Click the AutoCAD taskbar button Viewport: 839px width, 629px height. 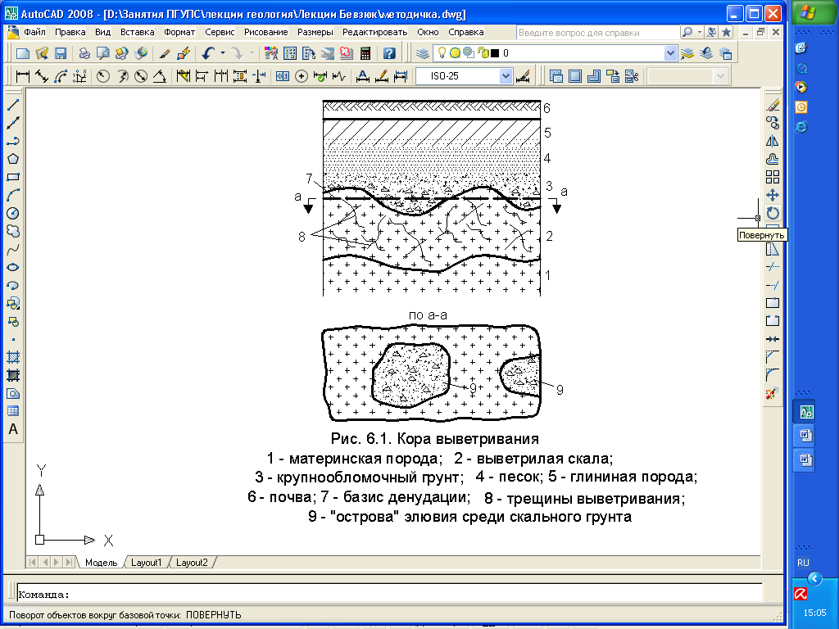806,413
